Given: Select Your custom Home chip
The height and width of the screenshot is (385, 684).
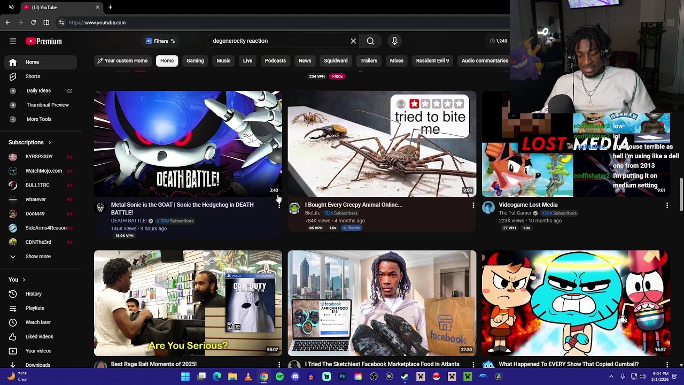Looking at the screenshot, I should pos(122,61).
